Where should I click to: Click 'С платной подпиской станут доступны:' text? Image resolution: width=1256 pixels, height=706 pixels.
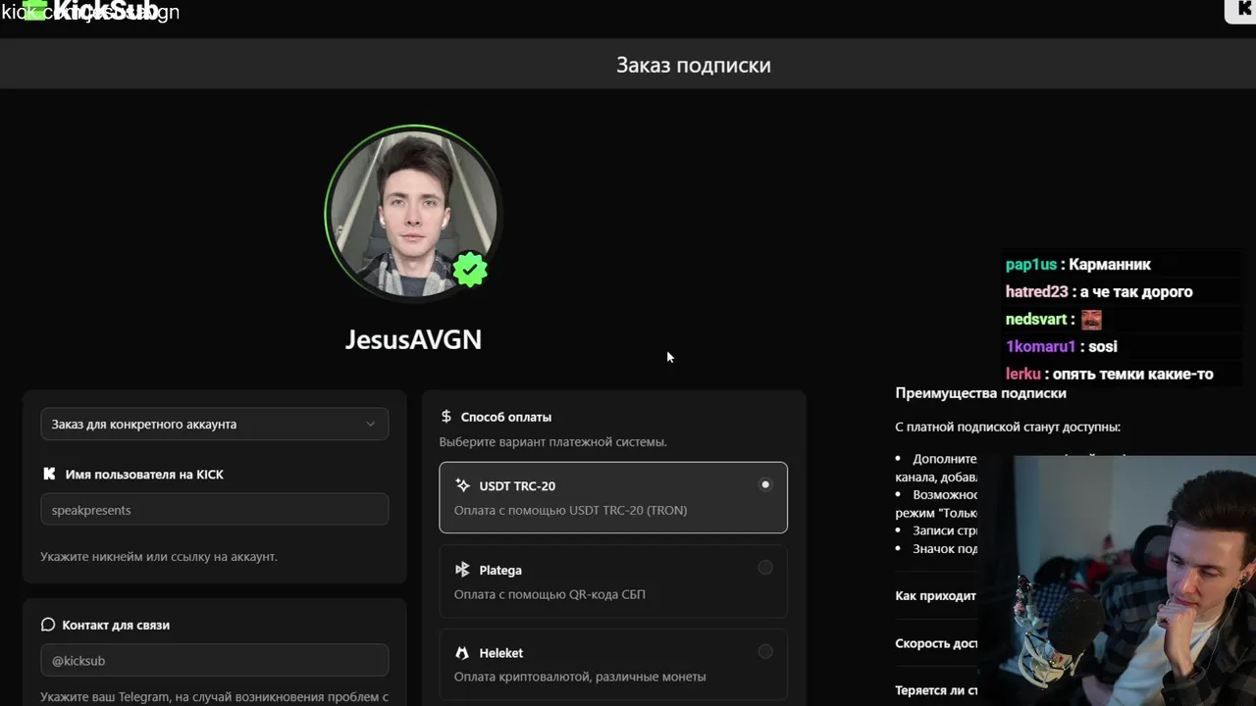click(1008, 428)
